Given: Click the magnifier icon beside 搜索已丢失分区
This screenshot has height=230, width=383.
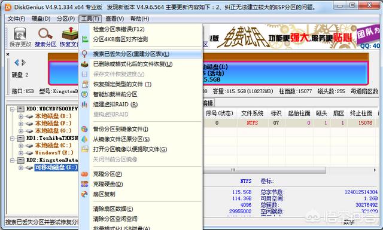Looking at the screenshot, I should click(84, 54).
